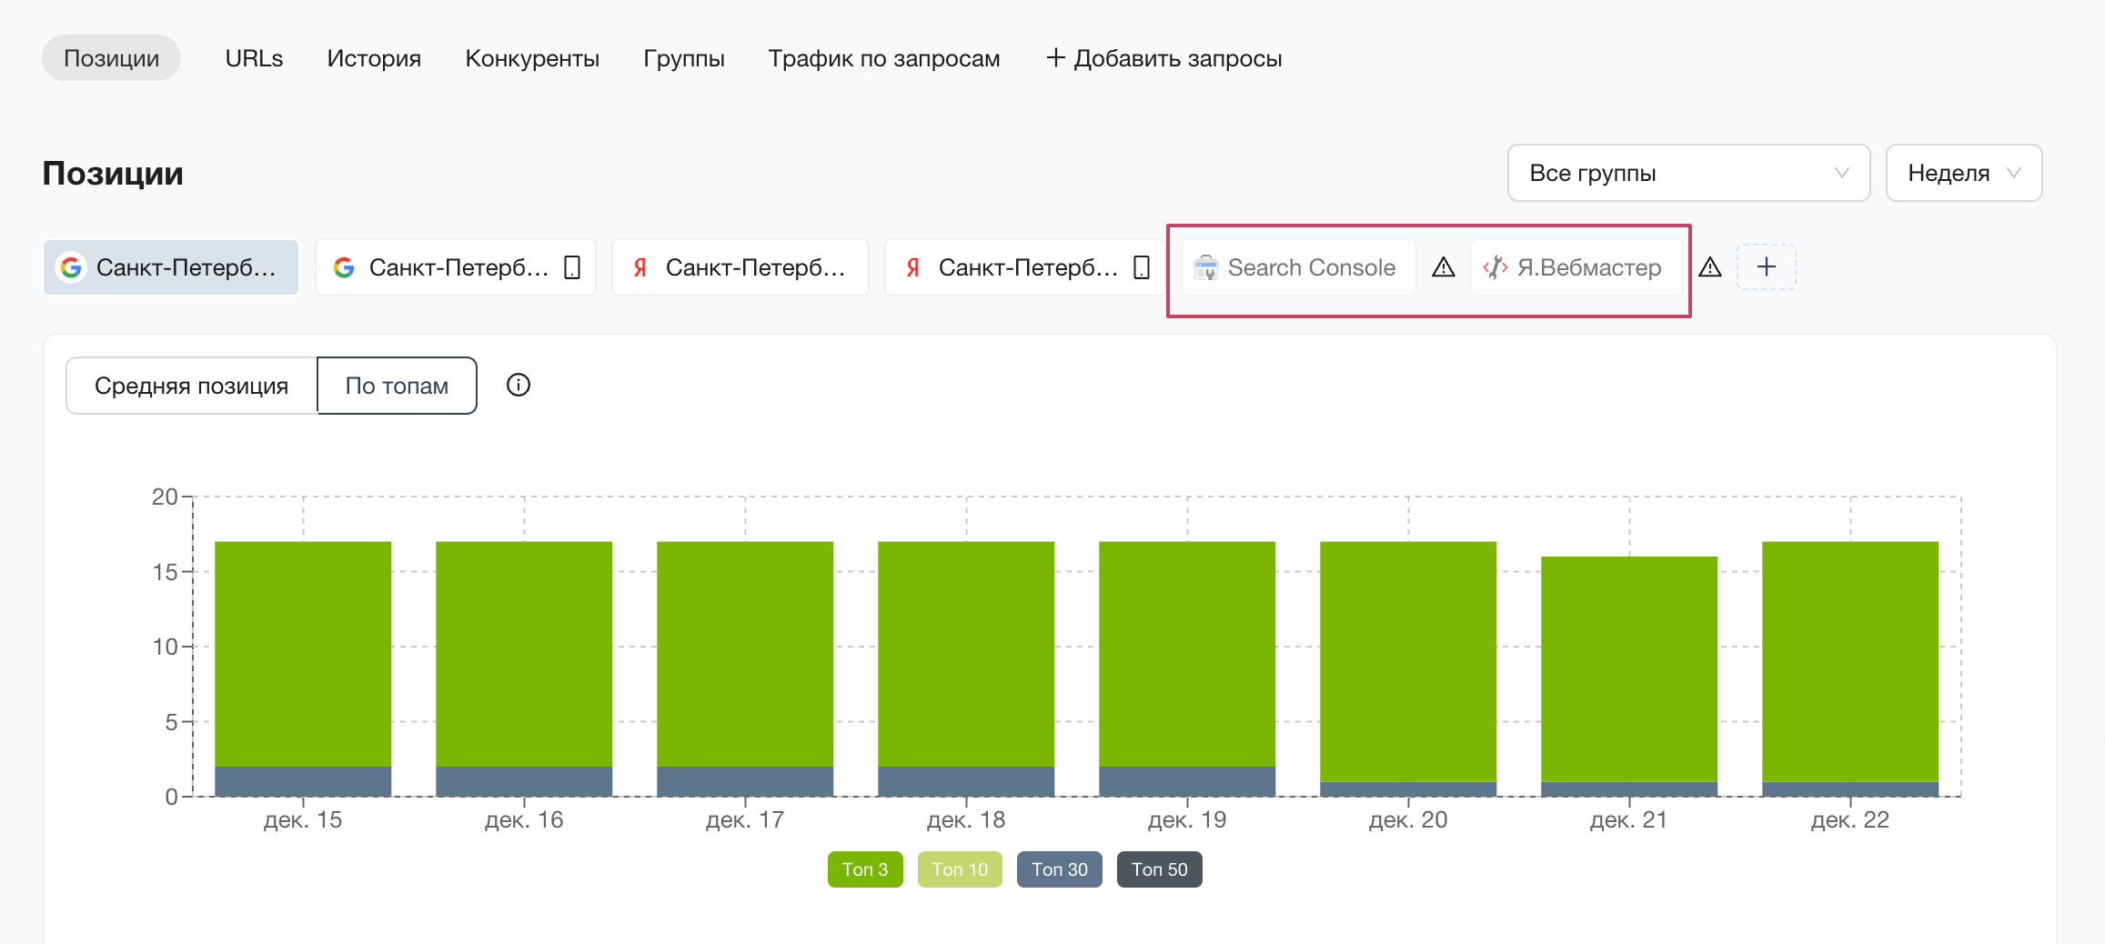Screen dimensions: 2105x944
Task: Open the Конкуренты section
Action: click(531, 57)
